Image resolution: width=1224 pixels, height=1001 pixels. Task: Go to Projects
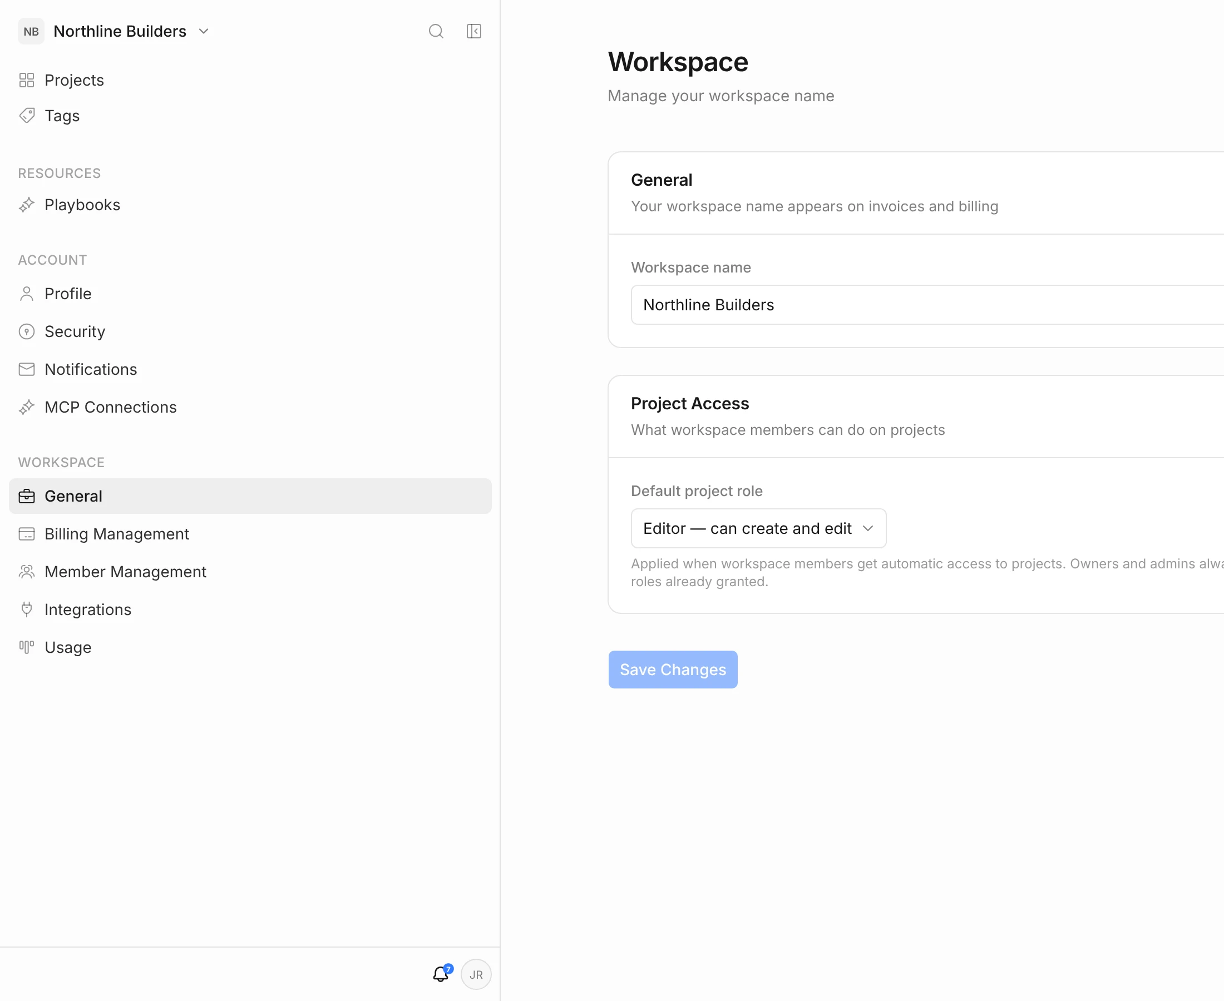point(250,80)
